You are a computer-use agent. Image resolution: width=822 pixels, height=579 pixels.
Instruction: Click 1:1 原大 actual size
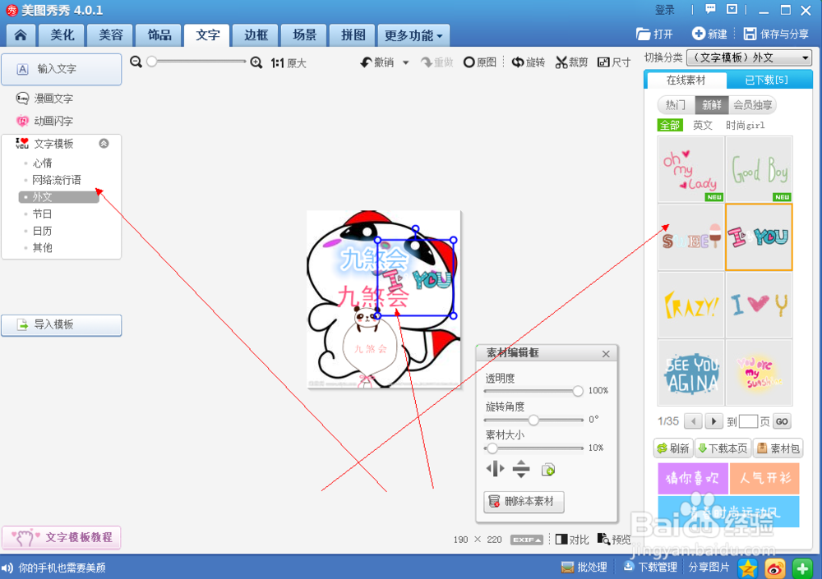[x=289, y=63]
